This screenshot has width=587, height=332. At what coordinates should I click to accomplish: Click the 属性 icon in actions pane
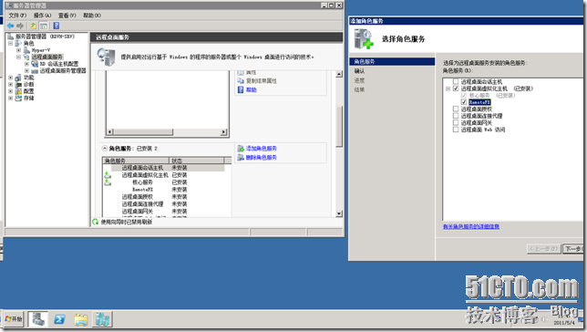coord(241,72)
